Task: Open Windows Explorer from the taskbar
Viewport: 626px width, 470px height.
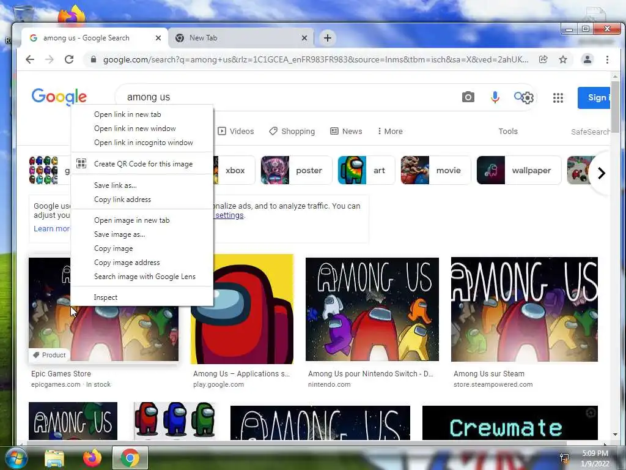Action: (x=54, y=458)
